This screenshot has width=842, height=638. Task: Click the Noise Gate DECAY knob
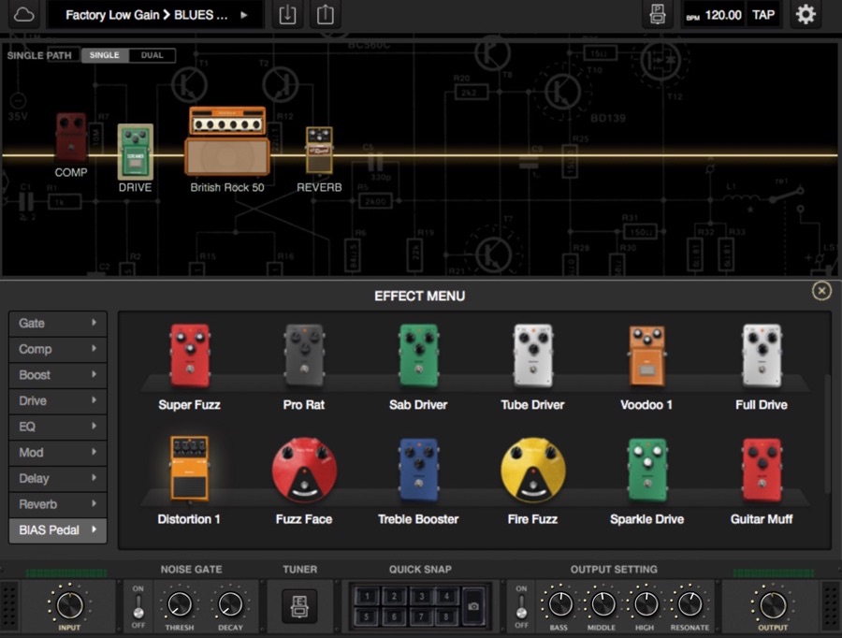(x=230, y=604)
